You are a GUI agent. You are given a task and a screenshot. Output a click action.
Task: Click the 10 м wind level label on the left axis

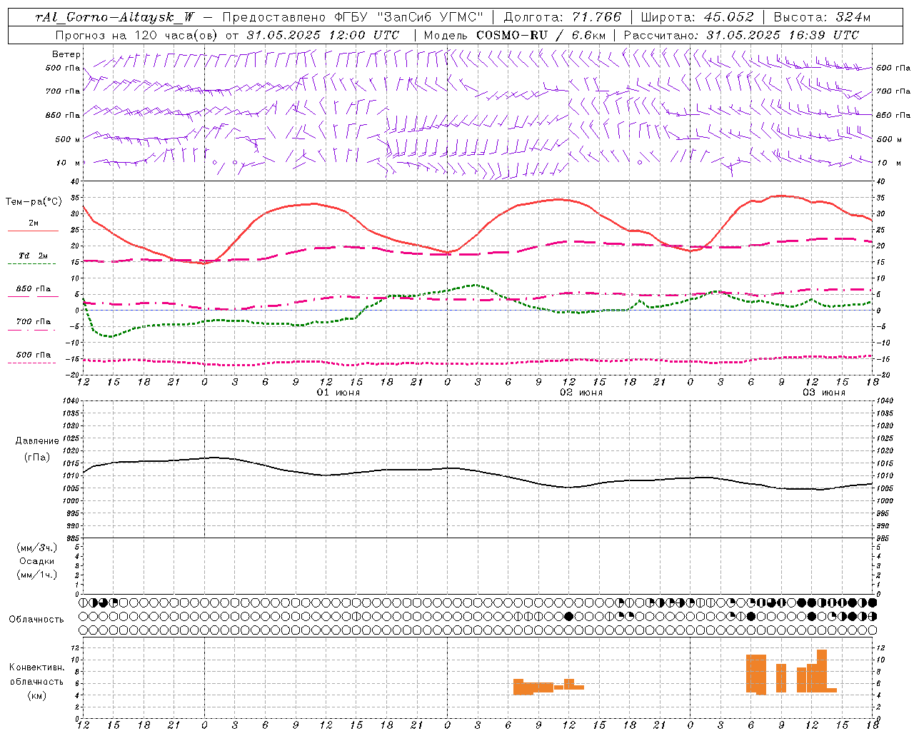(x=68, y=163)
